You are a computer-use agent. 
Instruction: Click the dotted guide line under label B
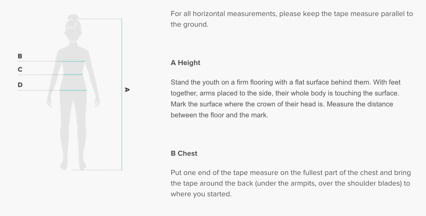pos(39,61)
